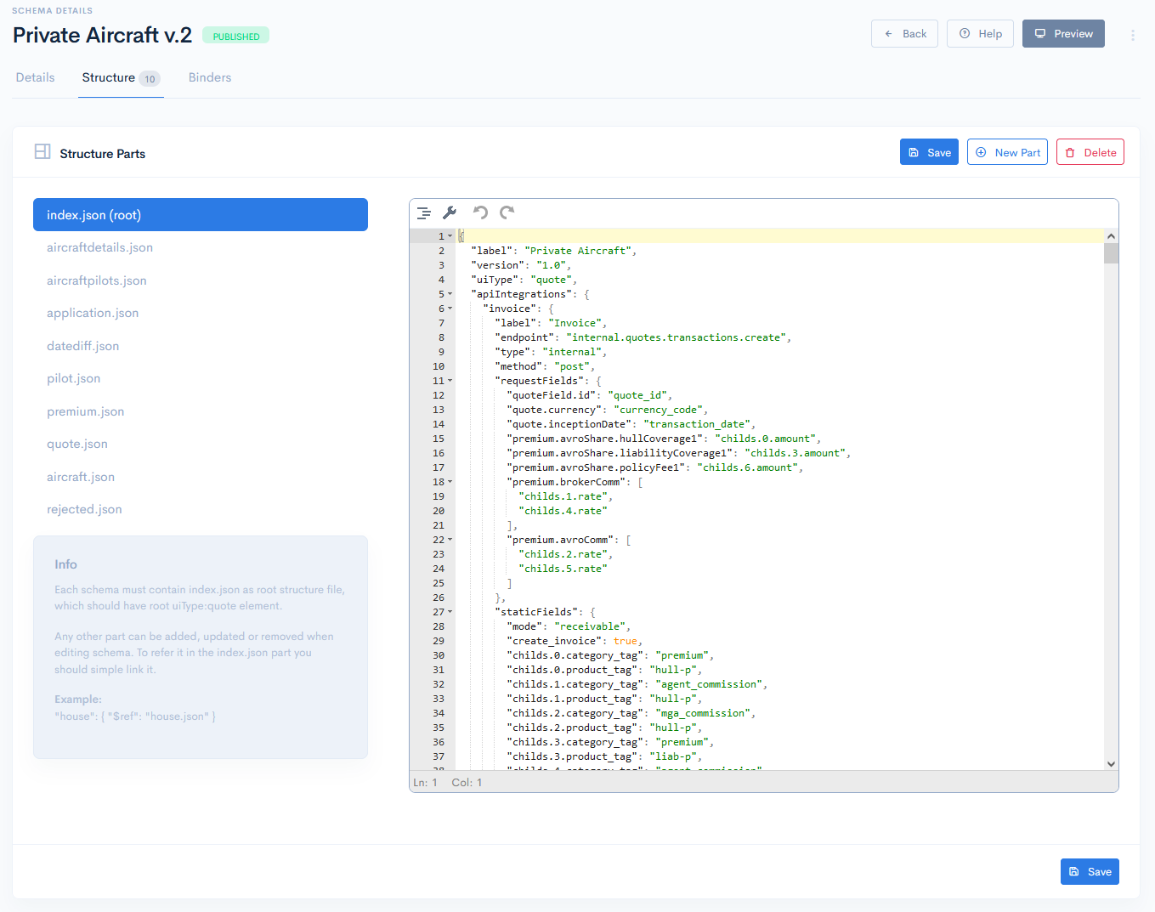Collapse the premium.brokerComm array fold
Screen dimensions: 1155x912
point(449,481)
